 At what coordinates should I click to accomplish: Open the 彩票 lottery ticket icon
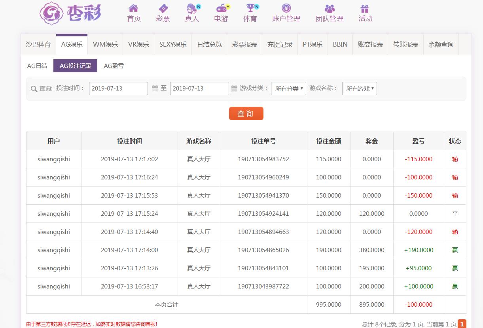[x=163, y=8]
